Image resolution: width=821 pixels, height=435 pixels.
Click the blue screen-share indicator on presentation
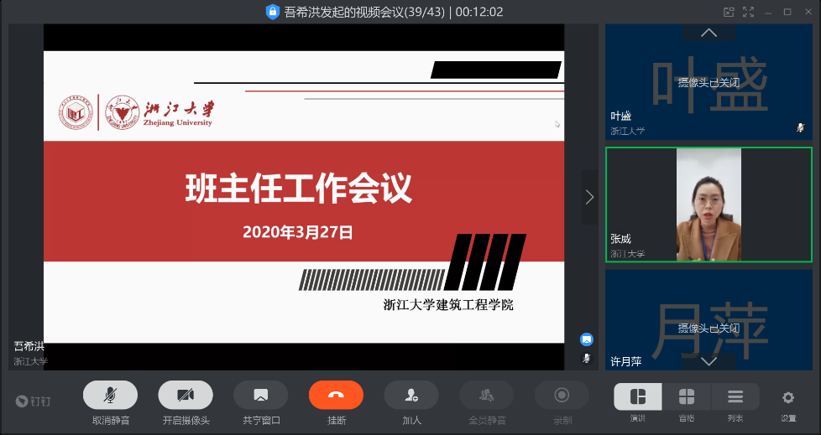587,339
